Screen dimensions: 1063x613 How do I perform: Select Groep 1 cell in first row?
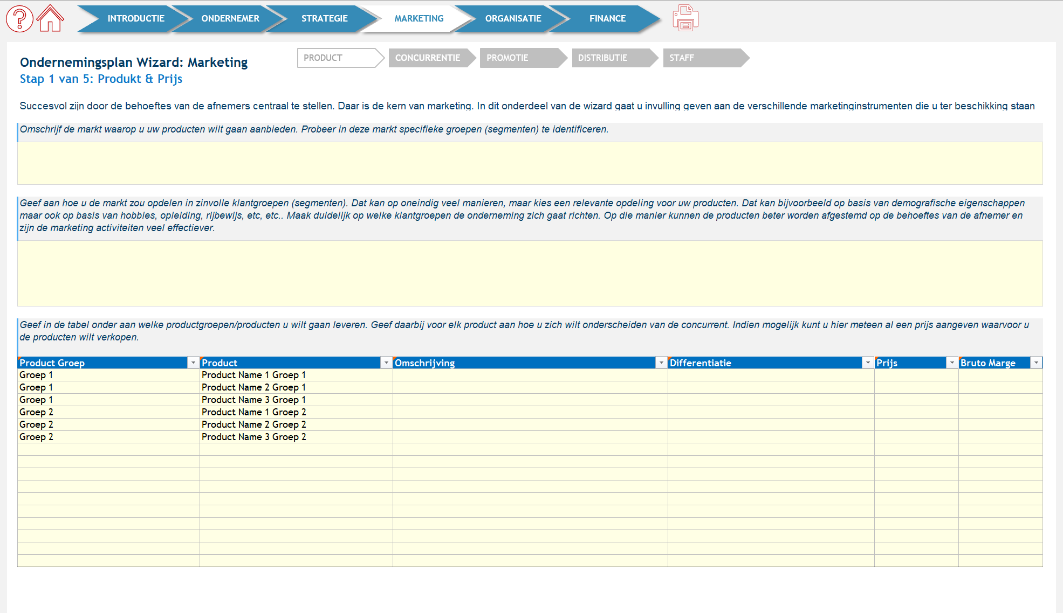tap(108, 375)
